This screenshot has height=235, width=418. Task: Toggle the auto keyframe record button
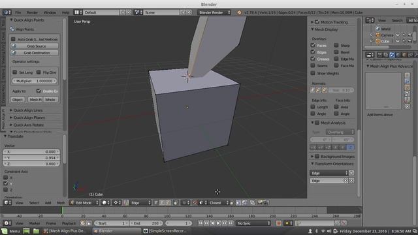coord(279,223)
